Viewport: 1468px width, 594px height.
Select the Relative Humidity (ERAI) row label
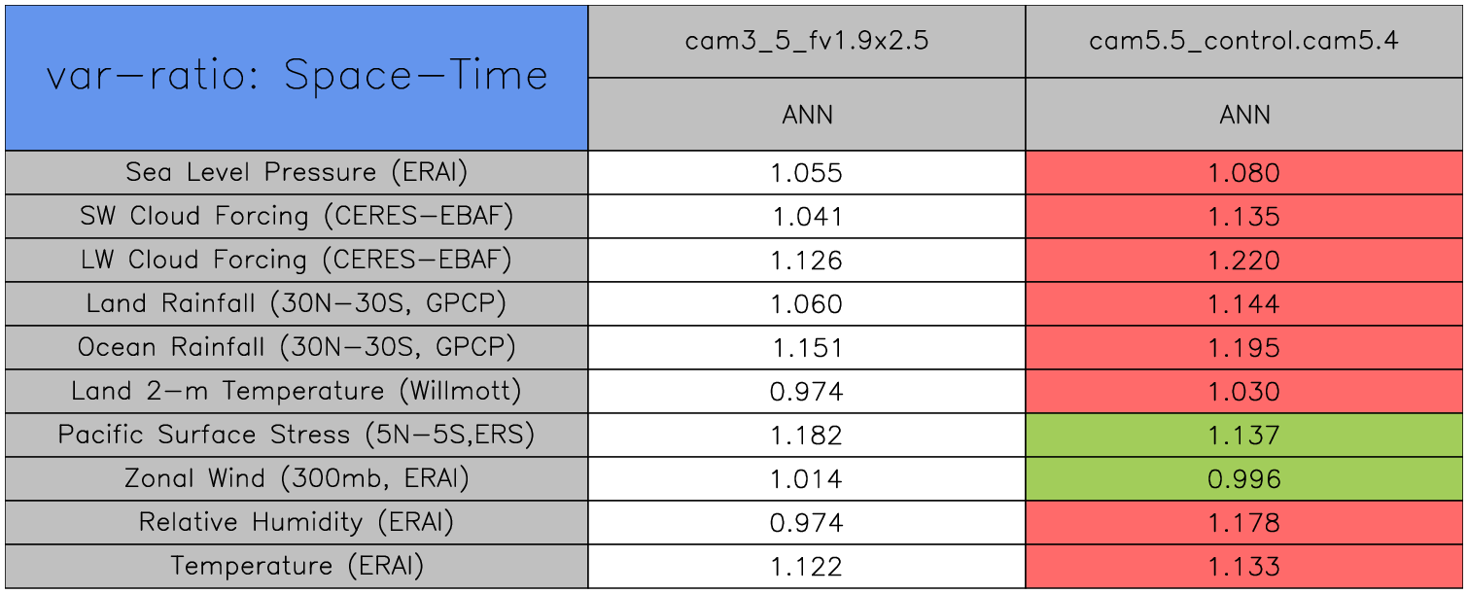297,522
